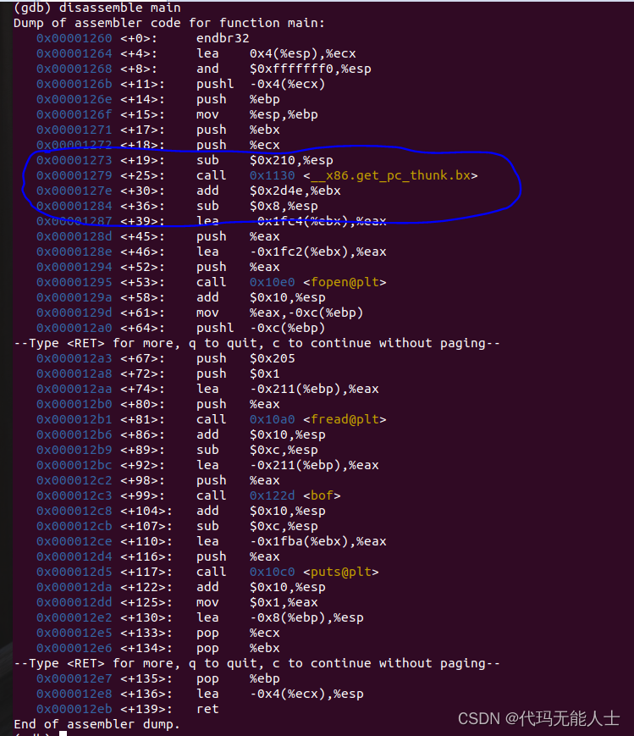The width and height of the screenshot is (634, 736).
Task: Click "Dump of assembler code for function main:"
Action: 169,23
